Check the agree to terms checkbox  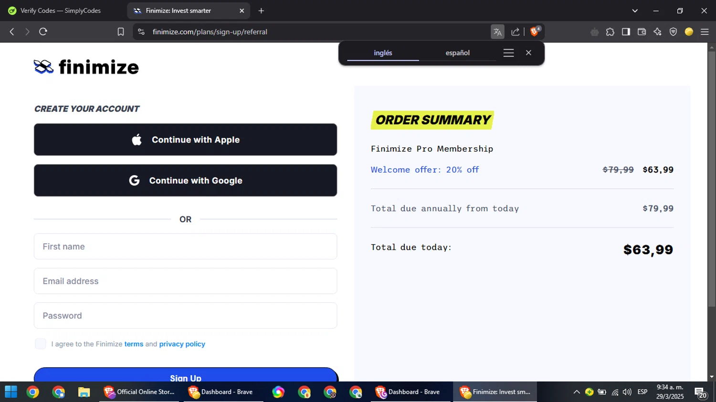tap(41, 344)
